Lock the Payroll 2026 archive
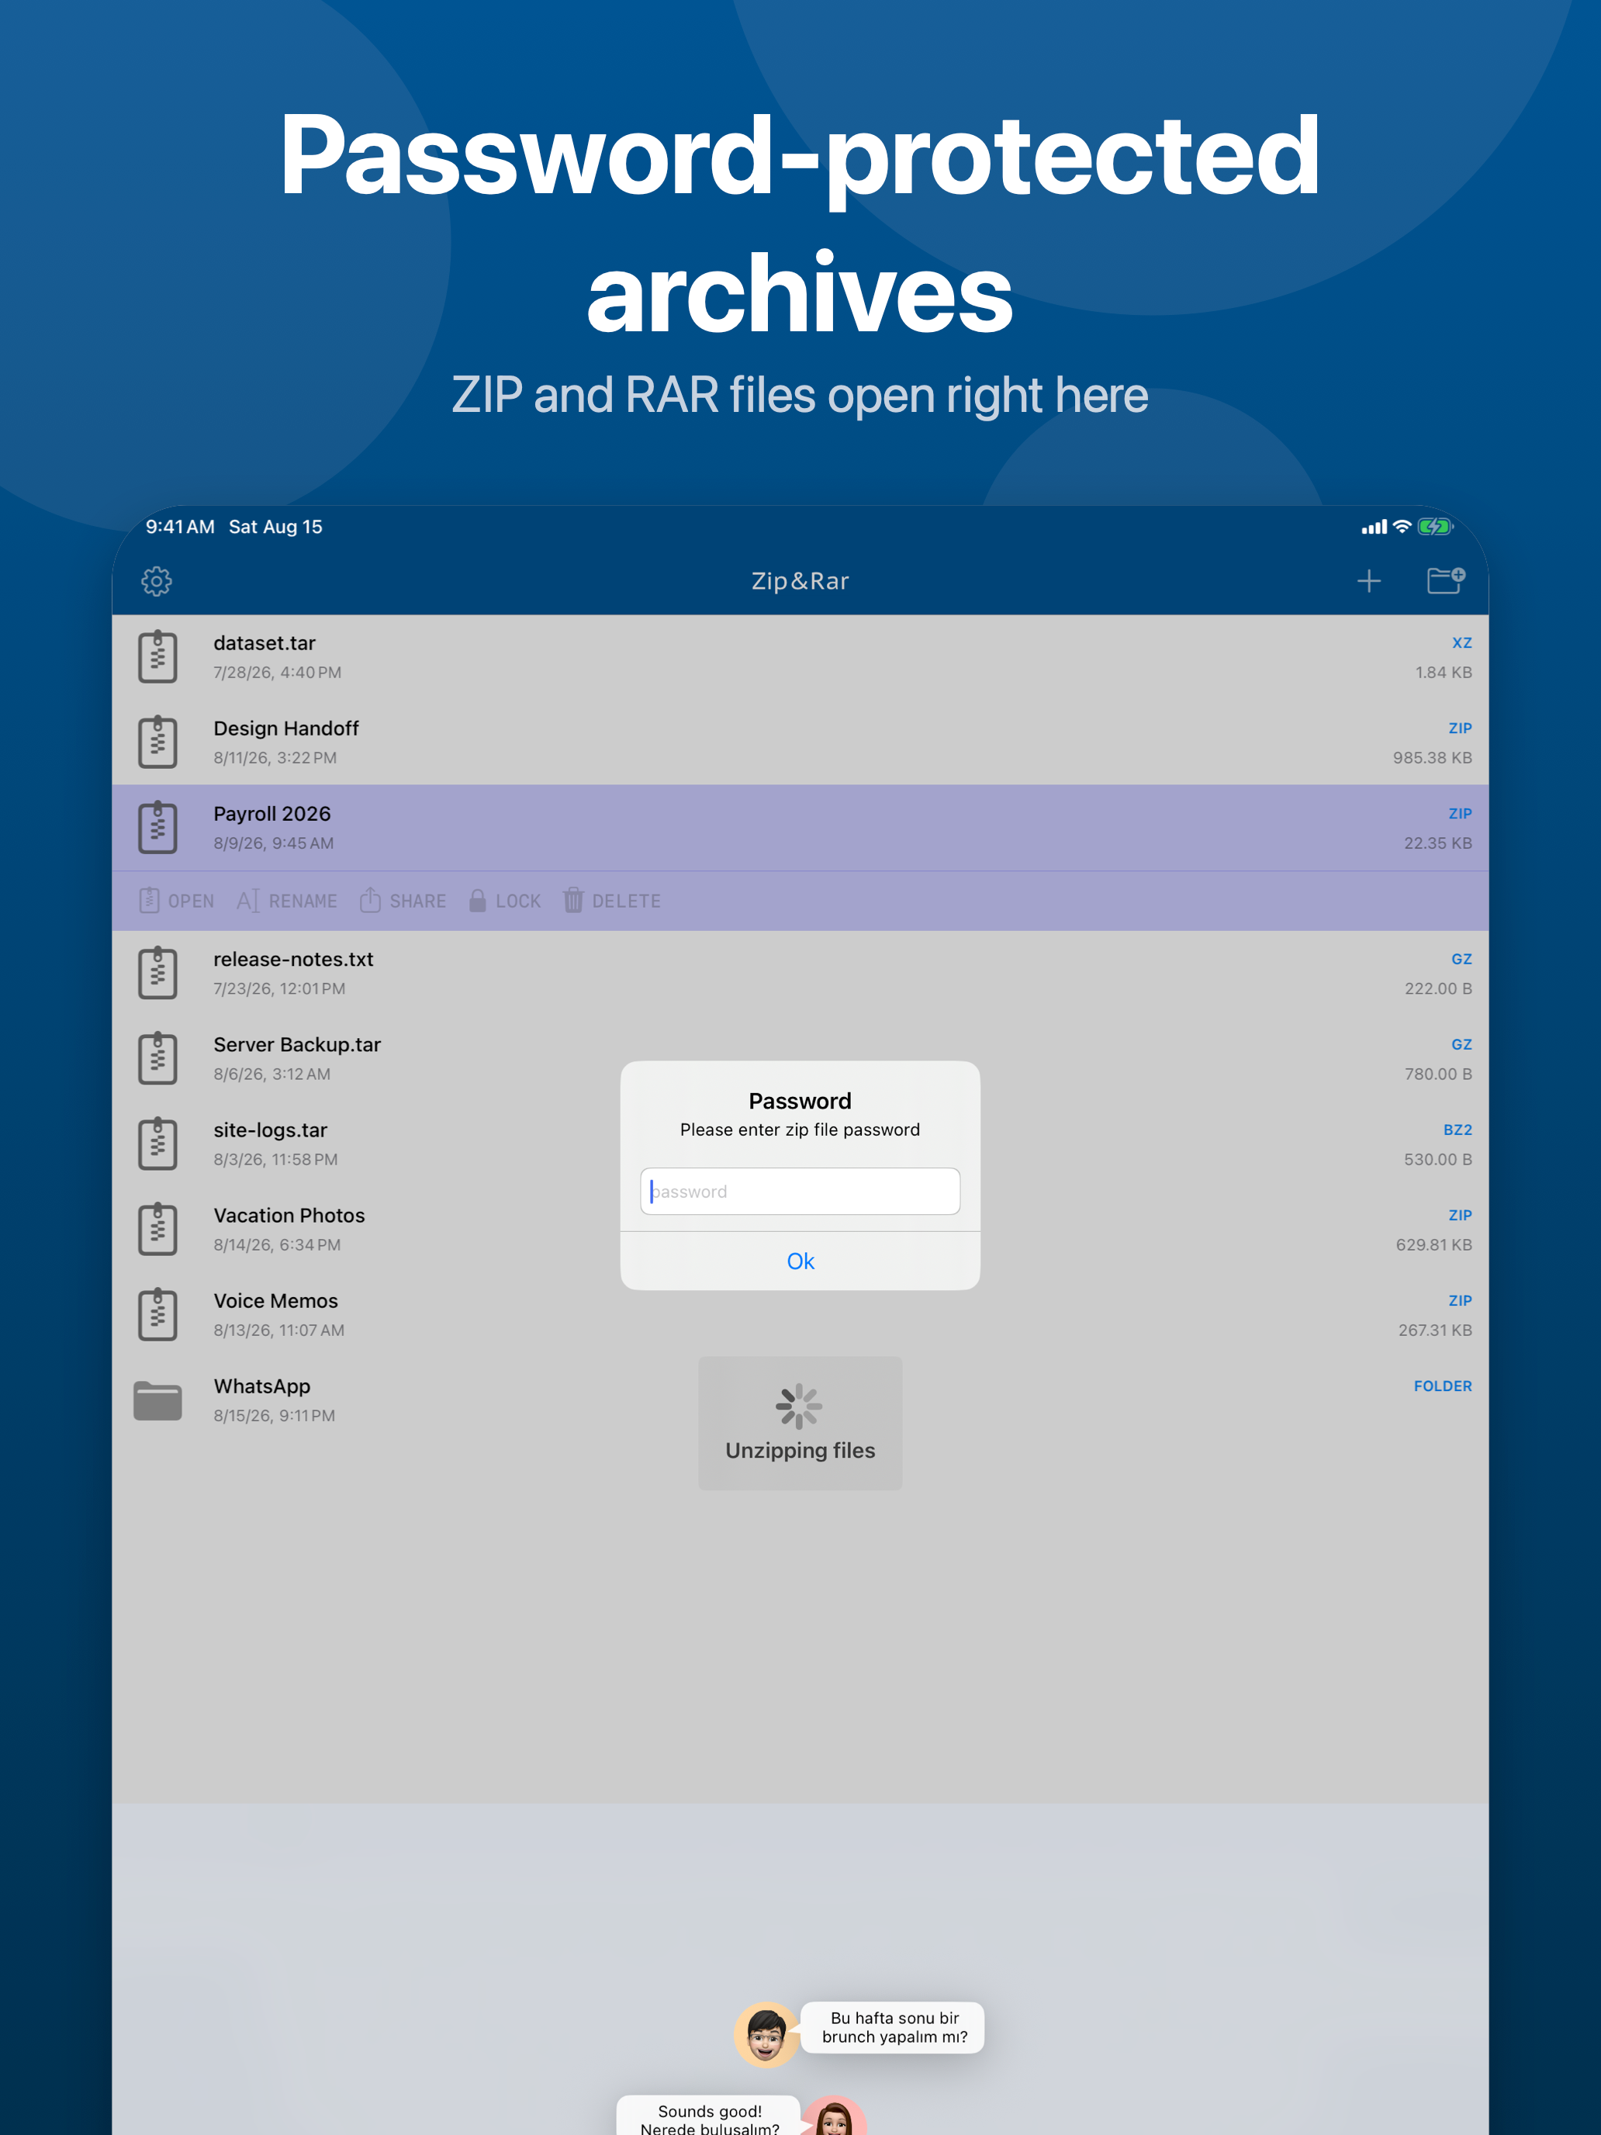This screenshot has width=1601, height=2135. pyautogui.click(x=505, y=901)
